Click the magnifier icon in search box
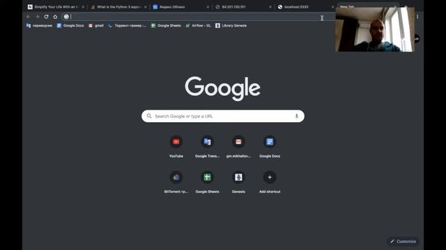 pyautogui.click(x=149, y=116)
